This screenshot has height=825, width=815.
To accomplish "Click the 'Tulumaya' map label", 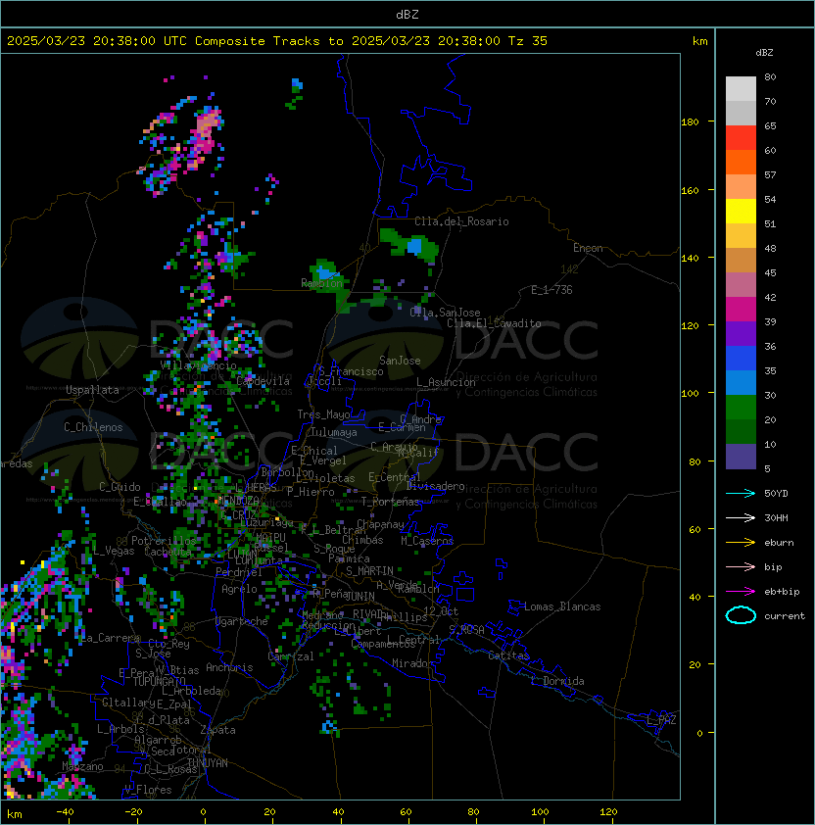I will click(334, 432).
